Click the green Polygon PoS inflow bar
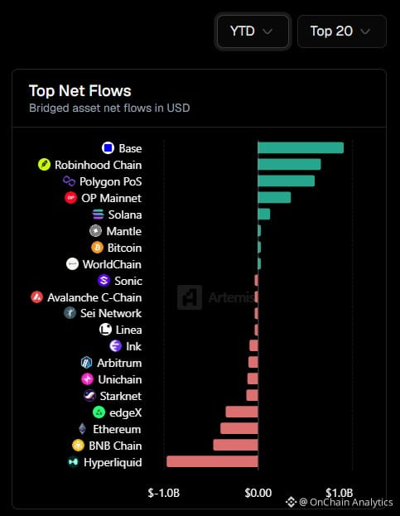 coord(287,181)
